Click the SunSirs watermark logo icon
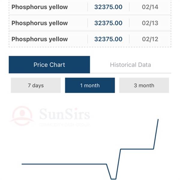The width and height of the screenshot is (180, 180). coord(22,116)
